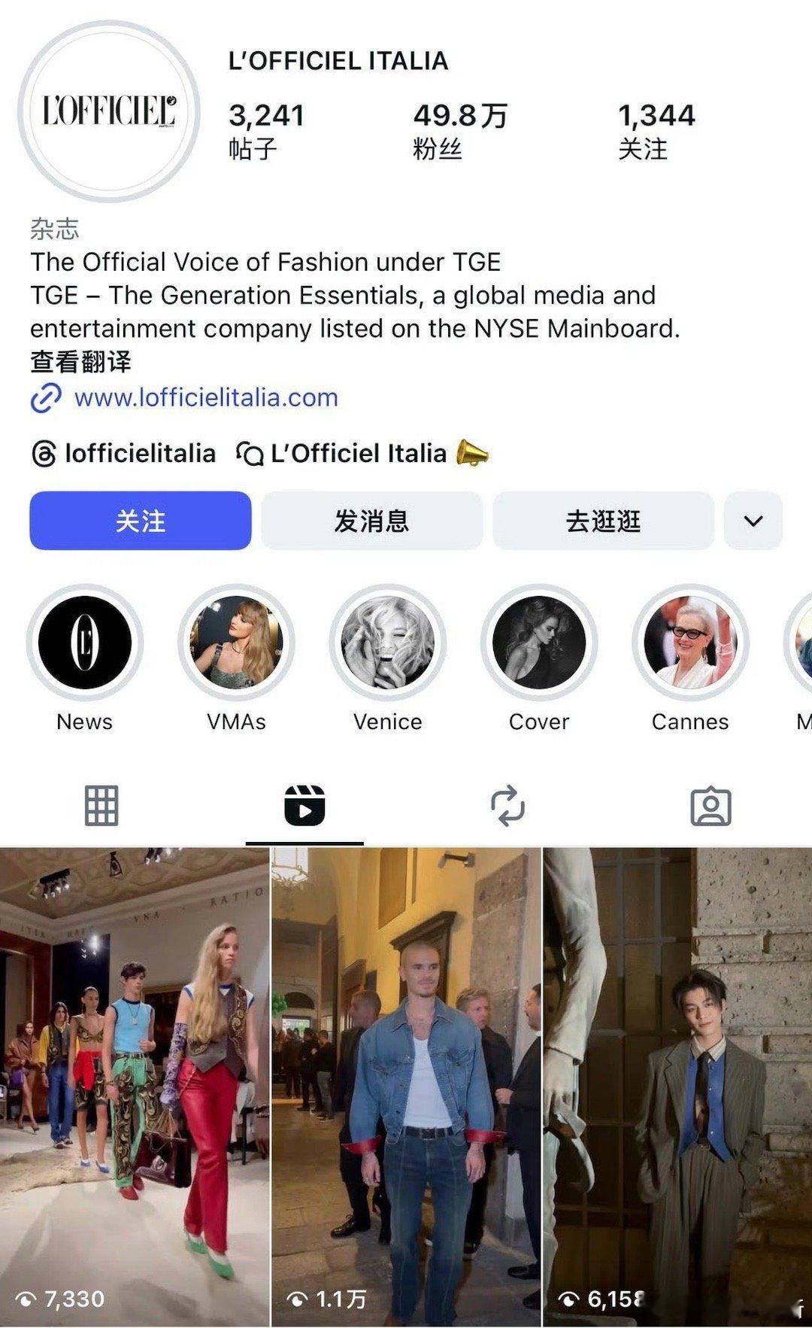Tap the 去逛逛 shop button
Screen dimensions: 812x1328
(x=603, y=521)
